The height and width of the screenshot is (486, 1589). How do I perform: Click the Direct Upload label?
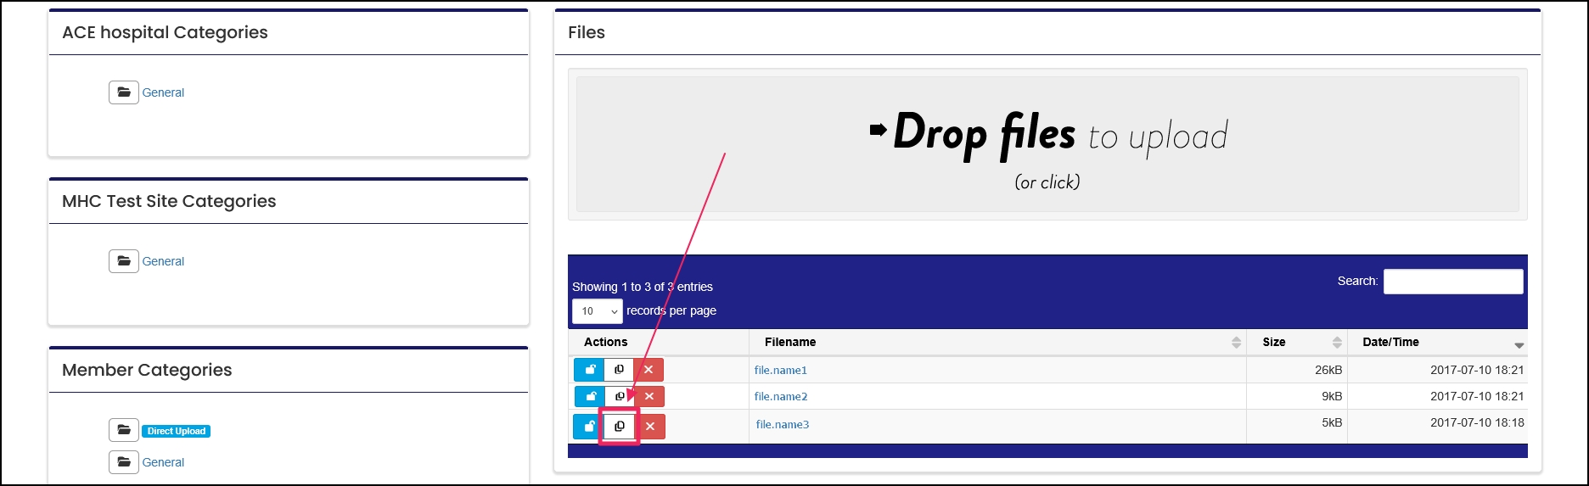click(177, 431)
